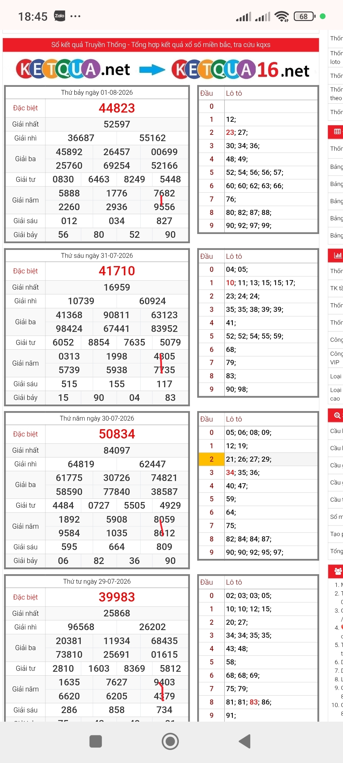Open the red banner Sổ kết quả Truyền Thống
The height and width of the screenshot is (763, 343).
[161, 45]
